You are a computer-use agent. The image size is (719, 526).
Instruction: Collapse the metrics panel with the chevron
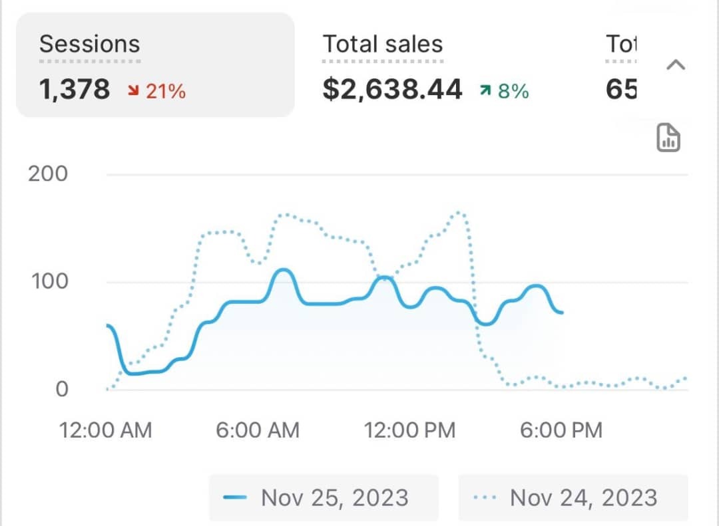(676, 65)
